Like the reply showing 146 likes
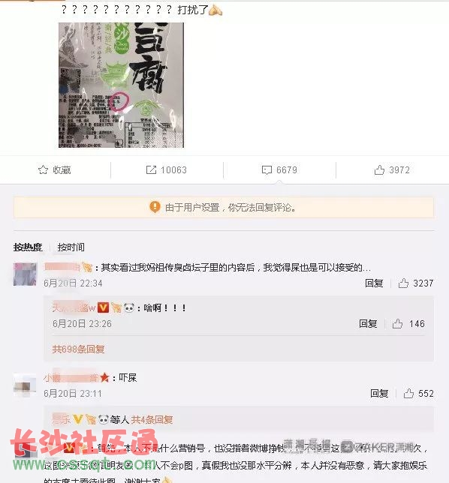The image size is (449, 483). 397,324
